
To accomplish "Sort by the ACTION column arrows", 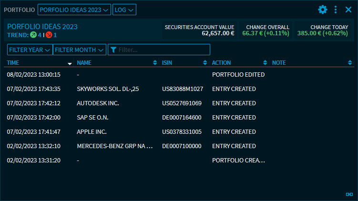I will tap(265, 63).
